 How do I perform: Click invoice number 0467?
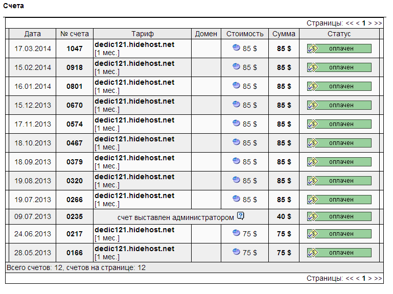pyautogui.click(x=75, y=143)
